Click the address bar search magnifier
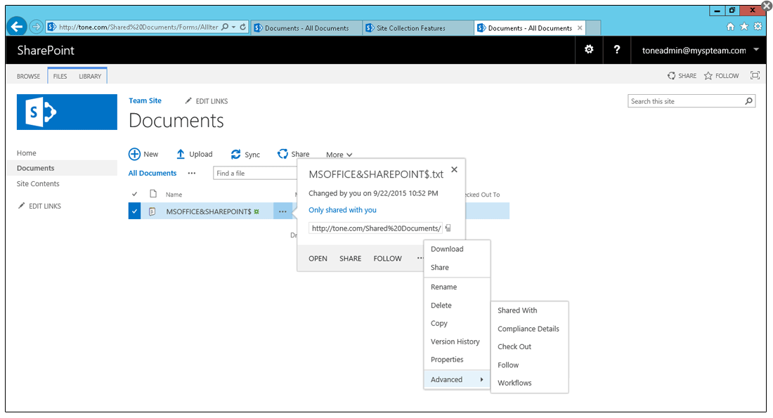The image size is (773, 418). [225, 27]
